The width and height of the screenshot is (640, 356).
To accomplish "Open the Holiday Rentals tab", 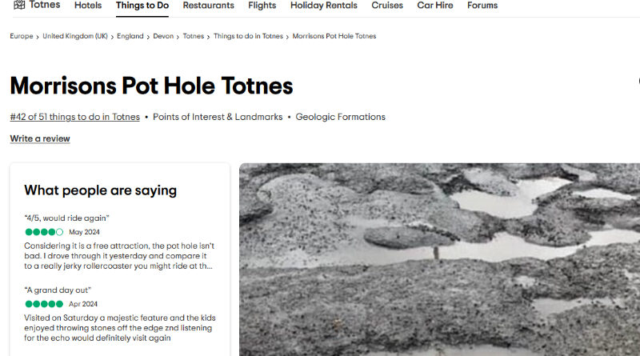I will (324, 6).
